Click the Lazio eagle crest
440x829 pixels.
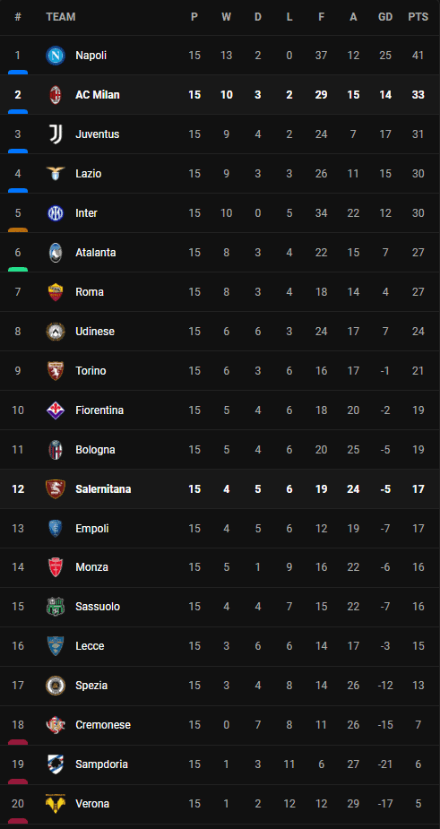pos(56,173)
